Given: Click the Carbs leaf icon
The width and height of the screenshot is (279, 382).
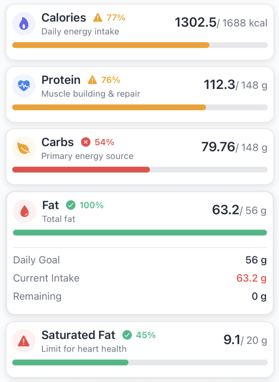Looking at the screenshot, I should [24, 148].
